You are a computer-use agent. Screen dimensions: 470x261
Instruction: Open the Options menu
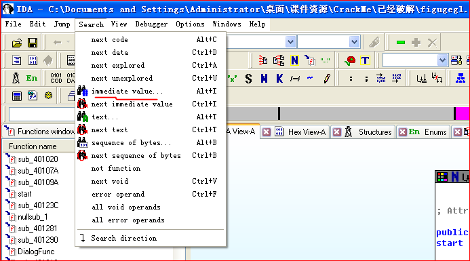[x=190, y=24]
